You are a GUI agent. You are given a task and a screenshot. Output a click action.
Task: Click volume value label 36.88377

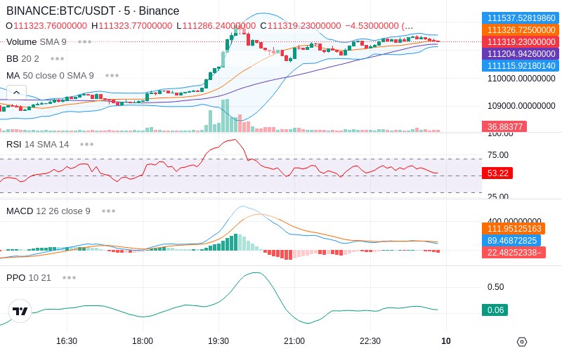[x=504, y=127]
